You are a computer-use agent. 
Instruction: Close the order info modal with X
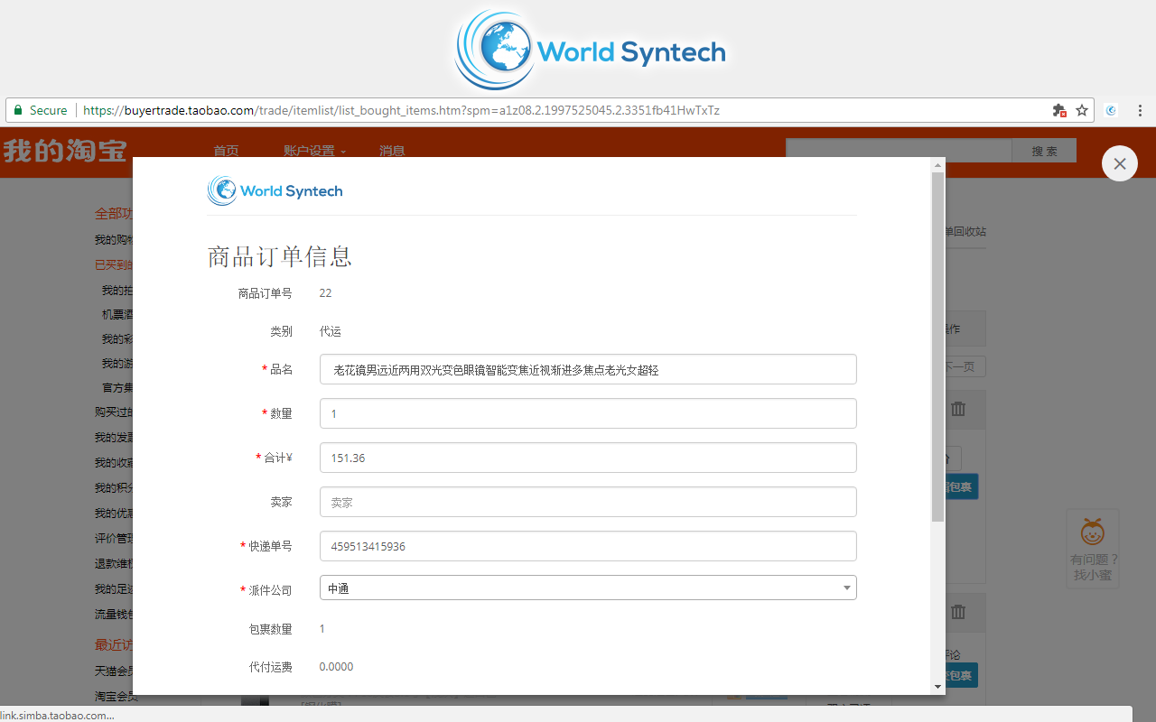(1120, 163)
